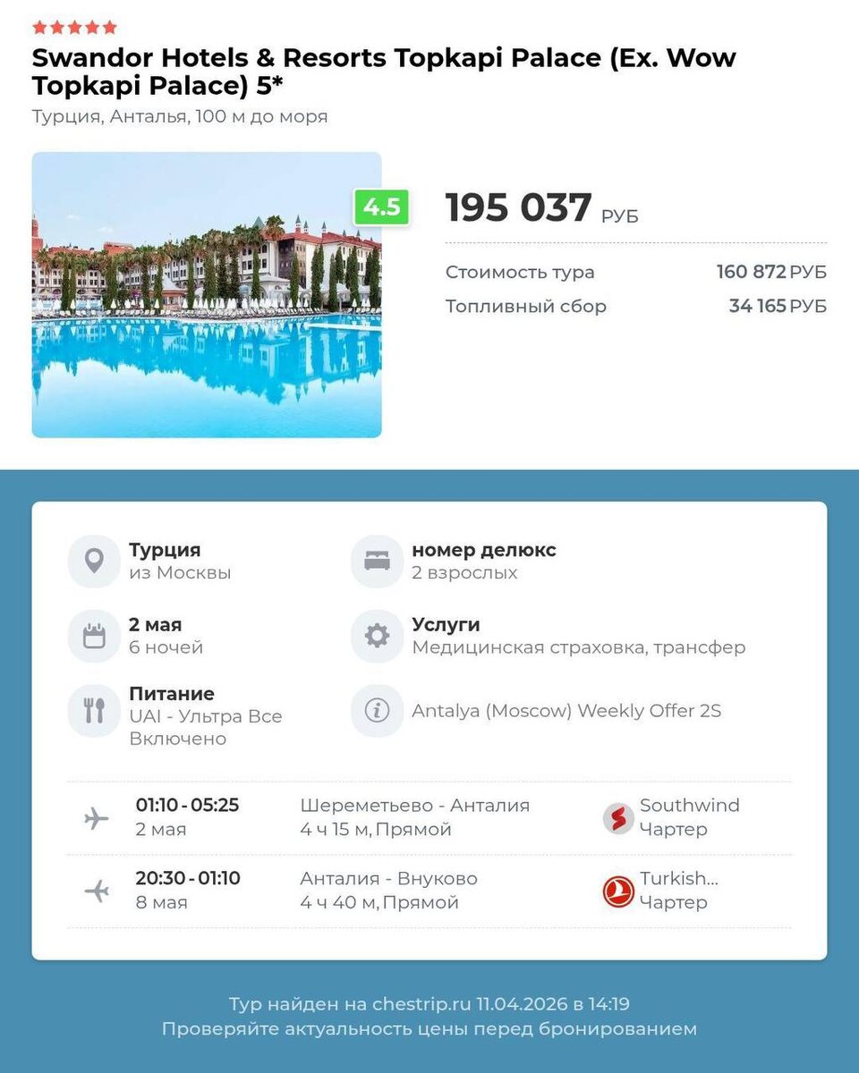Click the 8 мая return date

[161, 903]
